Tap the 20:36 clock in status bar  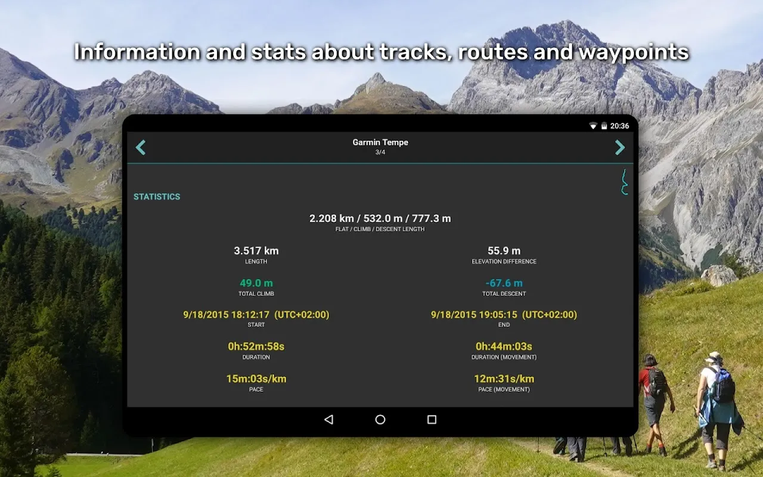click(x=619, y=126)
